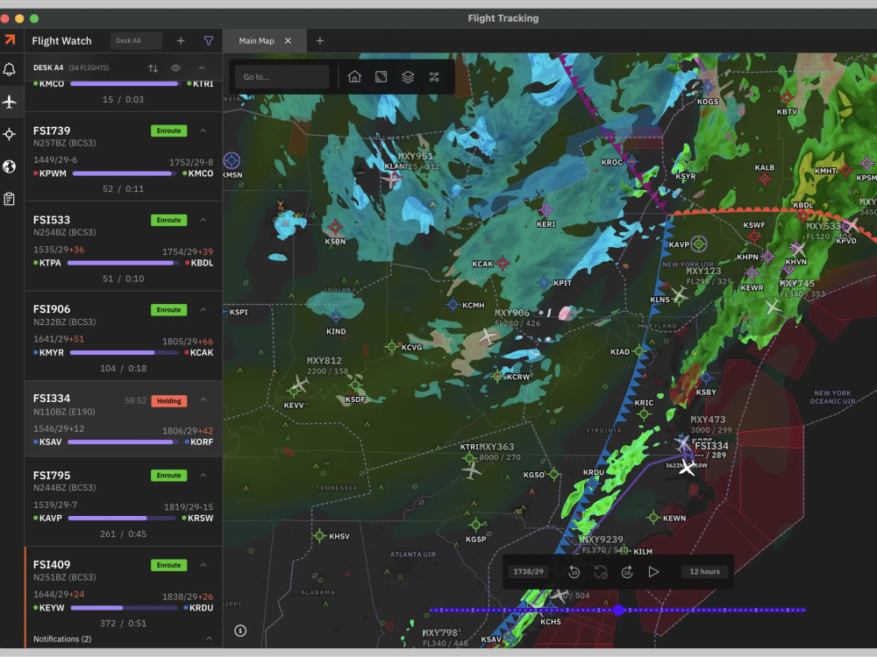
Task: Reset map to home view
Action: point(354,77)
